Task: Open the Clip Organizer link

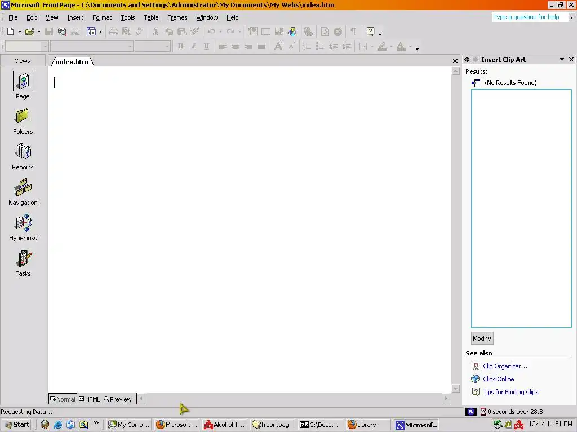Action: [x=505, y=366]
